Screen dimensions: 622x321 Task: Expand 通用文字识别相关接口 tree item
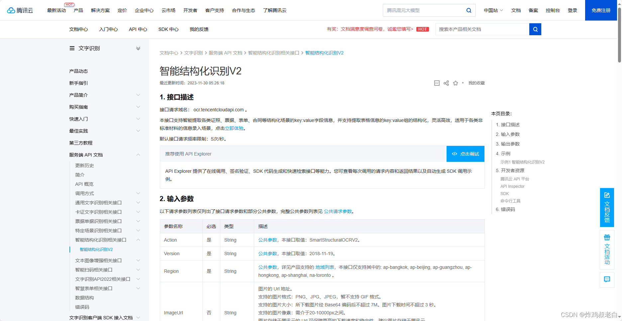point(138,203)
